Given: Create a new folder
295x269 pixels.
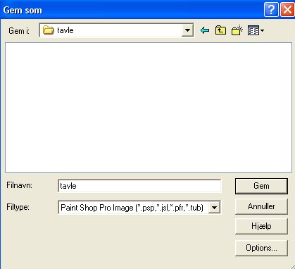Looking at the screenshot, I should tap(237, 30).
